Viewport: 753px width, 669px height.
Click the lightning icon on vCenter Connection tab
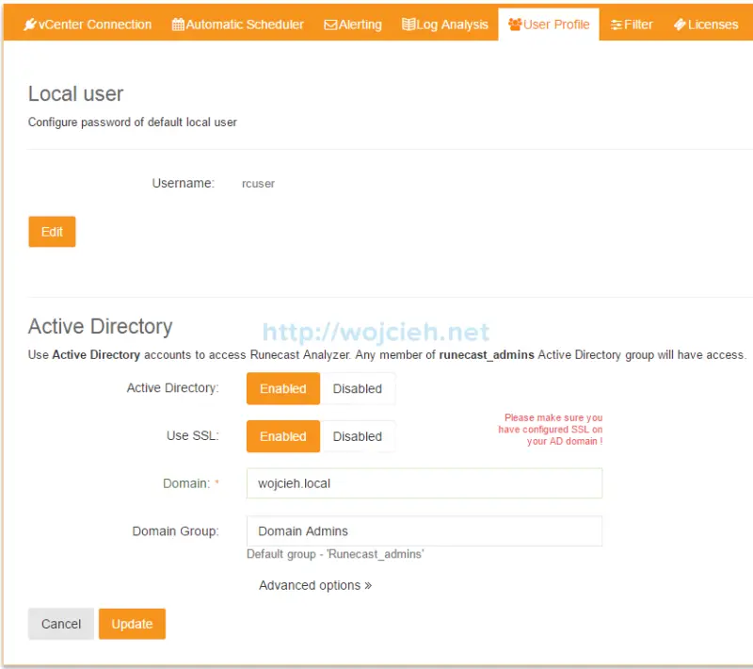point(28,24)
